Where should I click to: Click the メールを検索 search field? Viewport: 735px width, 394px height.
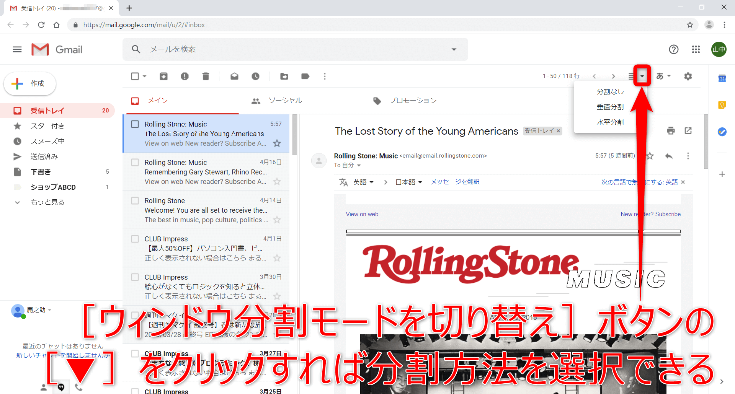(x=295, y=49)
